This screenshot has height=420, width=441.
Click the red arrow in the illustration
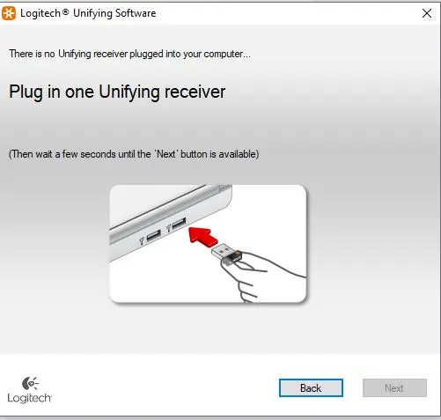pyautogui.click(x=203, y=235)
